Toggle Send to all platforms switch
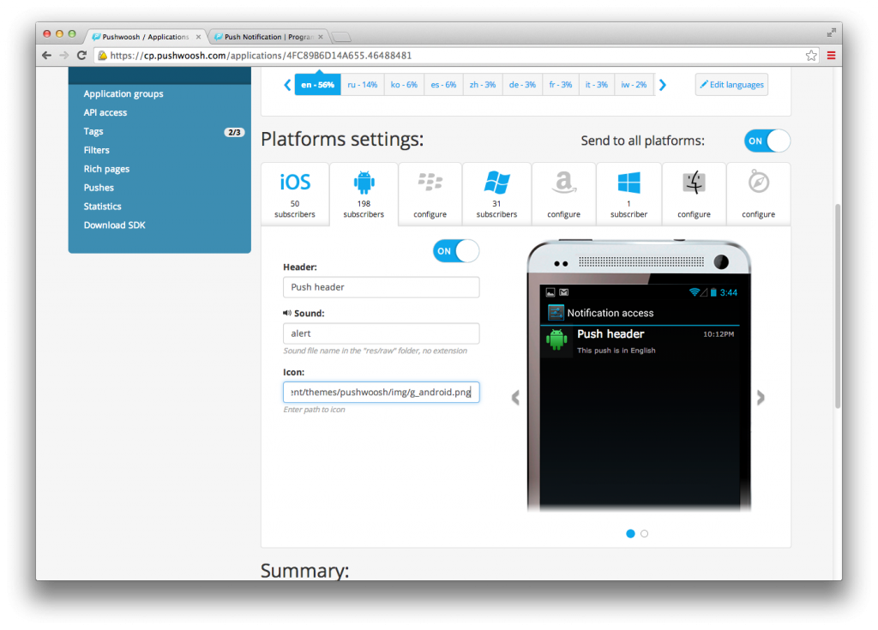 pos(767,141)
